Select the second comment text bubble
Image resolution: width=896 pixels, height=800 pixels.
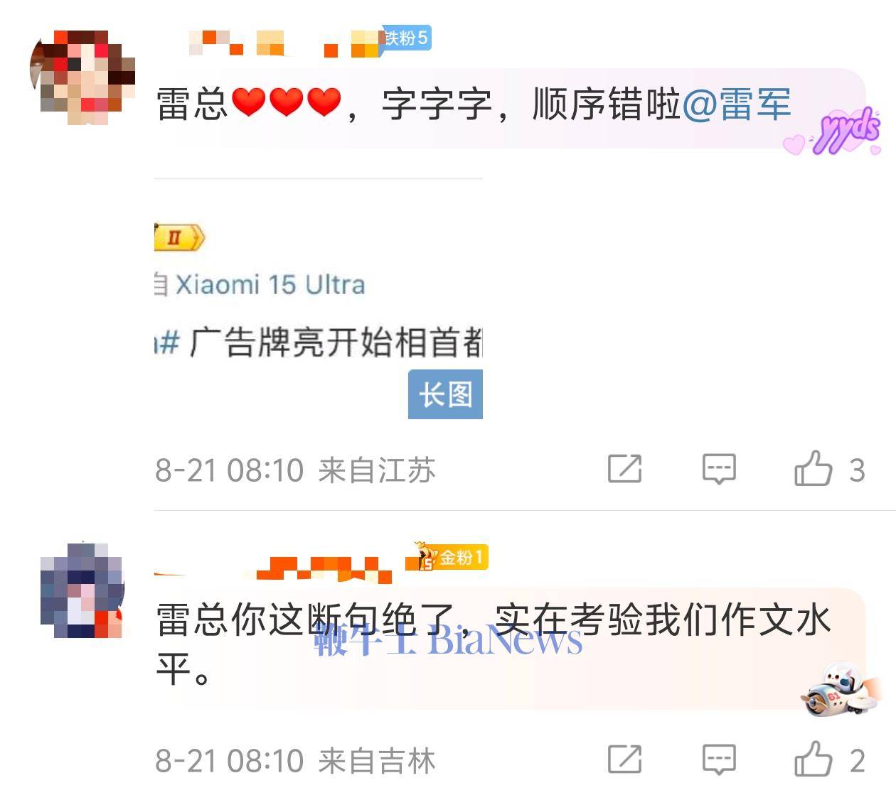coord(510,648)
